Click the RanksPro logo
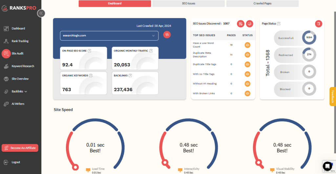This screenshot has width=336, height=174. click(x=19, y=8)
